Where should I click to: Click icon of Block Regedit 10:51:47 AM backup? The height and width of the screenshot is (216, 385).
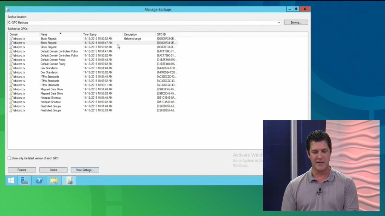pyautogui.click(x=11, y=43)
